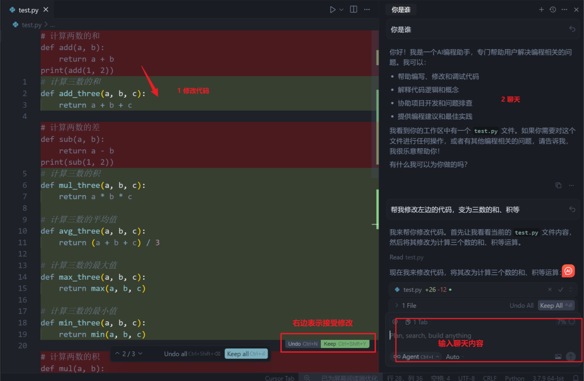Image resolution: width=584 pixels, height=381 pixels.
Task: Select the 你是谁 chat title tab
Action: coord(401,9)
